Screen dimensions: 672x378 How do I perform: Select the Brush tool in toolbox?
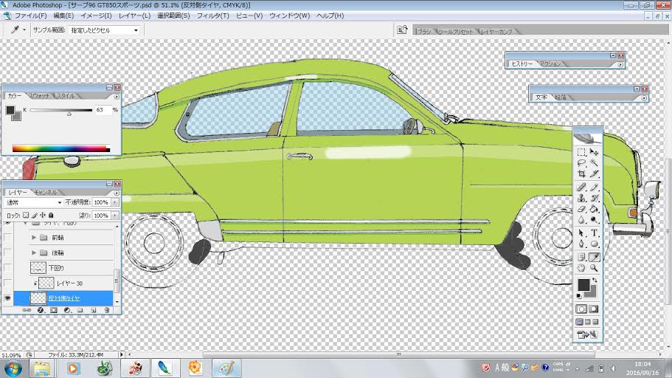(594, 188)
